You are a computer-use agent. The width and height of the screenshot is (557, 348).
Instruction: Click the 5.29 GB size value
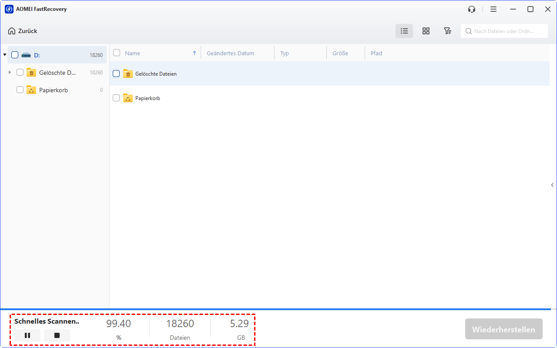239,324
